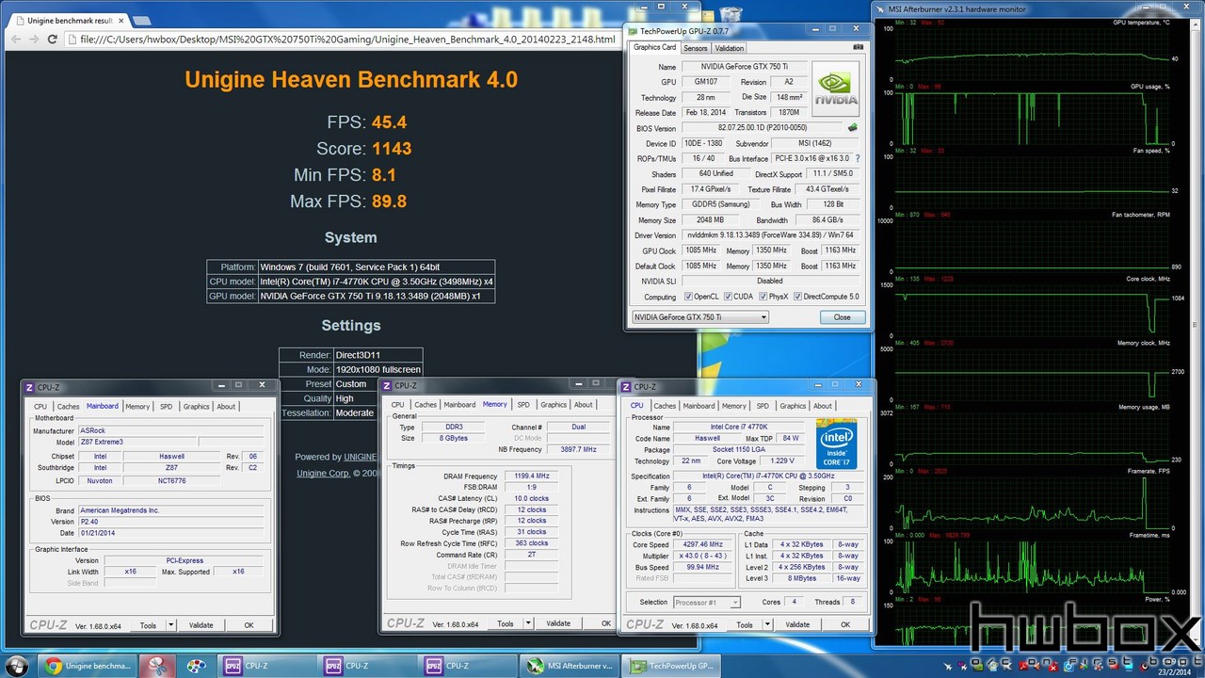Switch to the Sensors tab in GPU-Z
Image resolution: width=1205 pixels, height=678 pixels.
[x=696, y=48]
